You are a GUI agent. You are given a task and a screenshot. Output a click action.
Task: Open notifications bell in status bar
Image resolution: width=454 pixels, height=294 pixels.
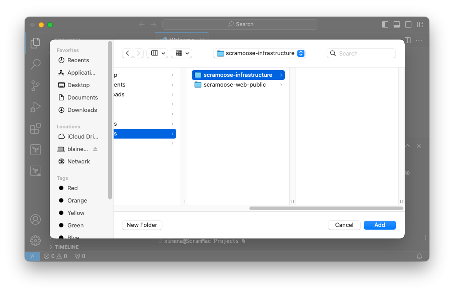click(419, 256)
